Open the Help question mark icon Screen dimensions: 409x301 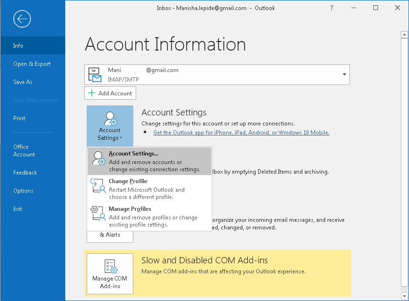pos(331,8)
